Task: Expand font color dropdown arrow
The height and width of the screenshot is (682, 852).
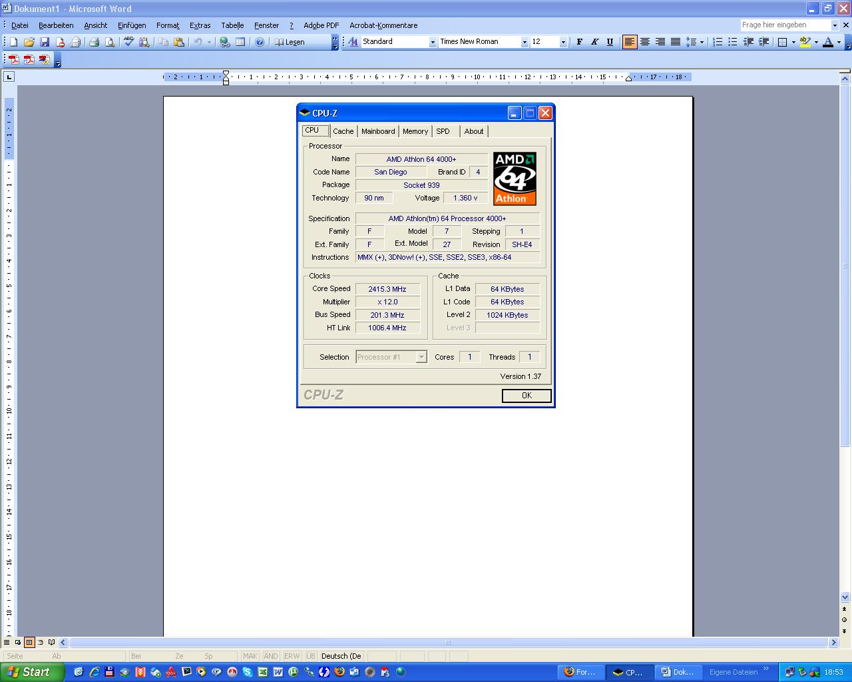Action: 839,42
